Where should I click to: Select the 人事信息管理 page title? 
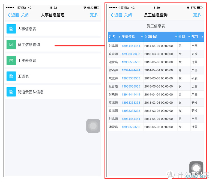pyautogui.click(x=53, y=15)
